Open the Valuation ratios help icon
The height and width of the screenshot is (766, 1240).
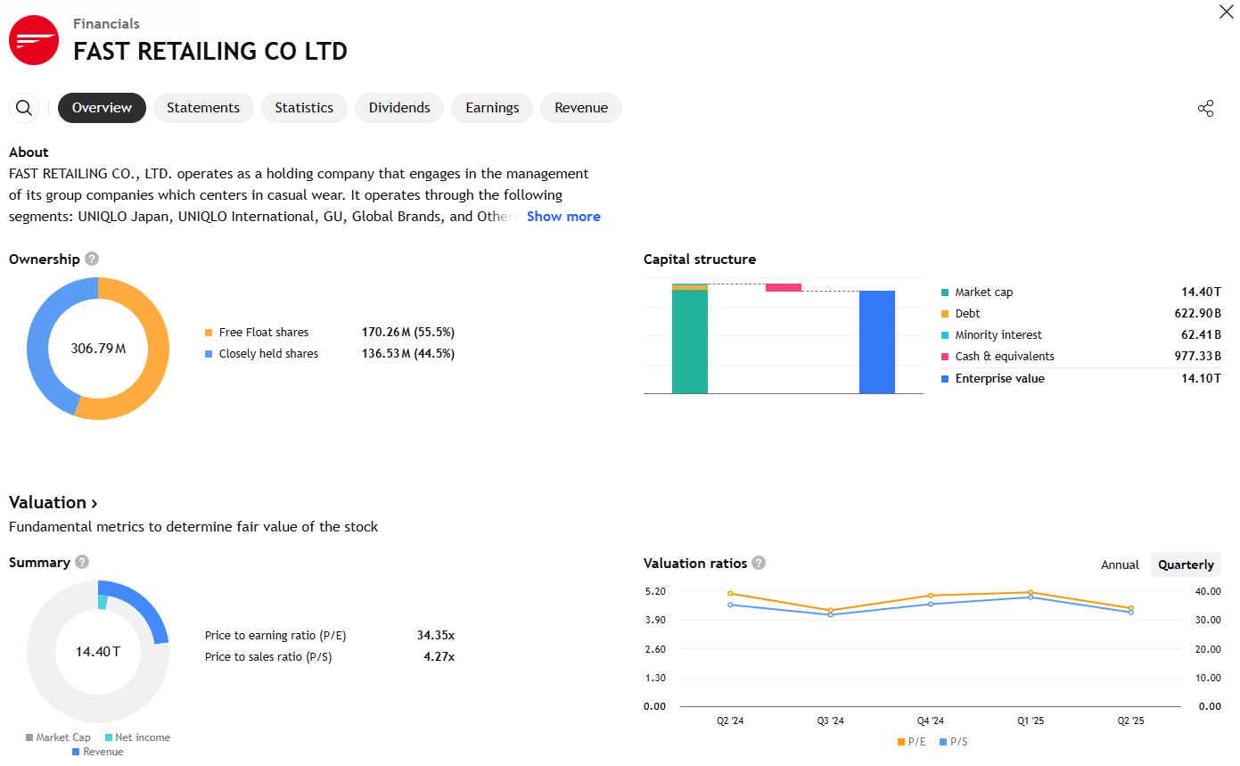(759, 563)
